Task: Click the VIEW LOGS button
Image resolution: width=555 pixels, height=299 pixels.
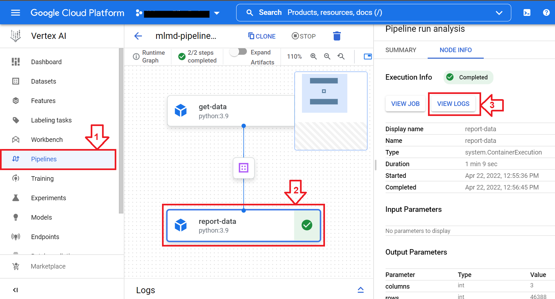Action: click(x=453, y=104)
